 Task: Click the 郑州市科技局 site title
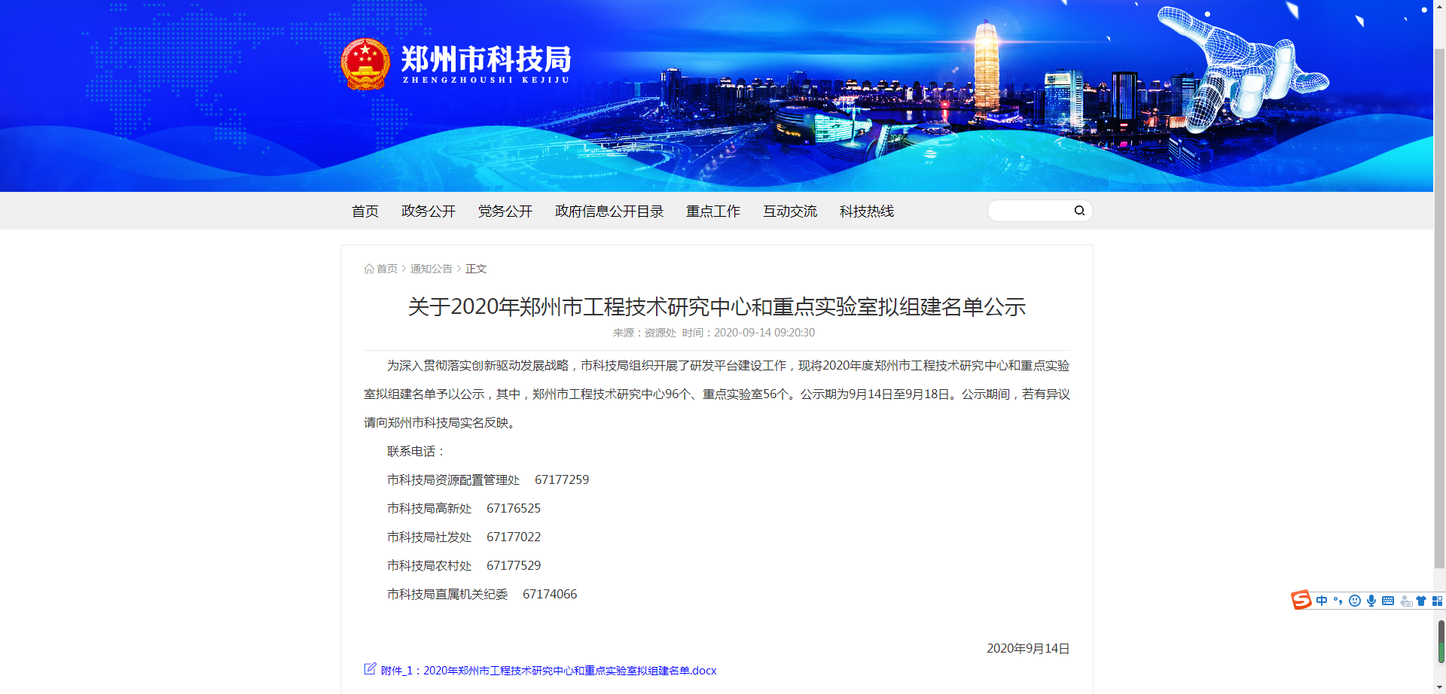[x=486, y=59]
